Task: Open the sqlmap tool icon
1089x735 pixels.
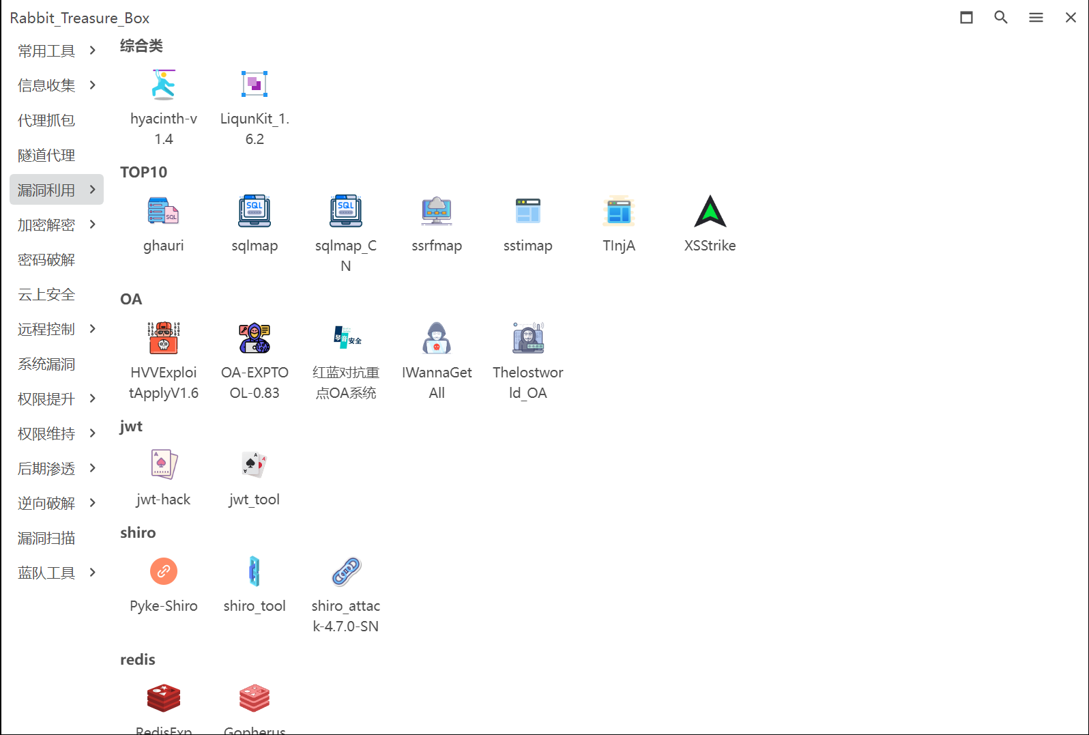Action: pos(255,212)
